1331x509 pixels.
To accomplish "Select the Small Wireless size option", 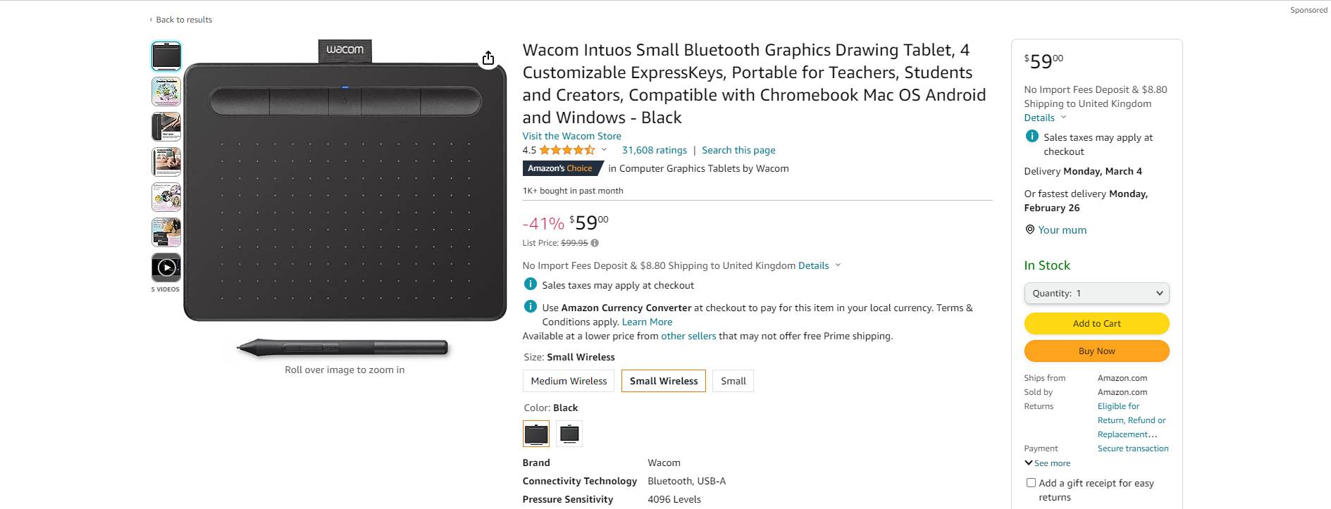I will click(663, 381).
